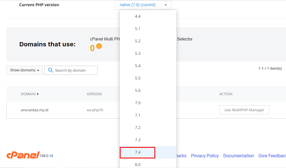286x168 pixels.
Task: Select PHP version 4.4
Action: pos(148,16)
